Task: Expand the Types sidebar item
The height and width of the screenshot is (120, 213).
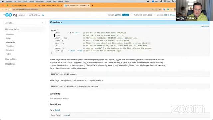Action: (9, 54)
